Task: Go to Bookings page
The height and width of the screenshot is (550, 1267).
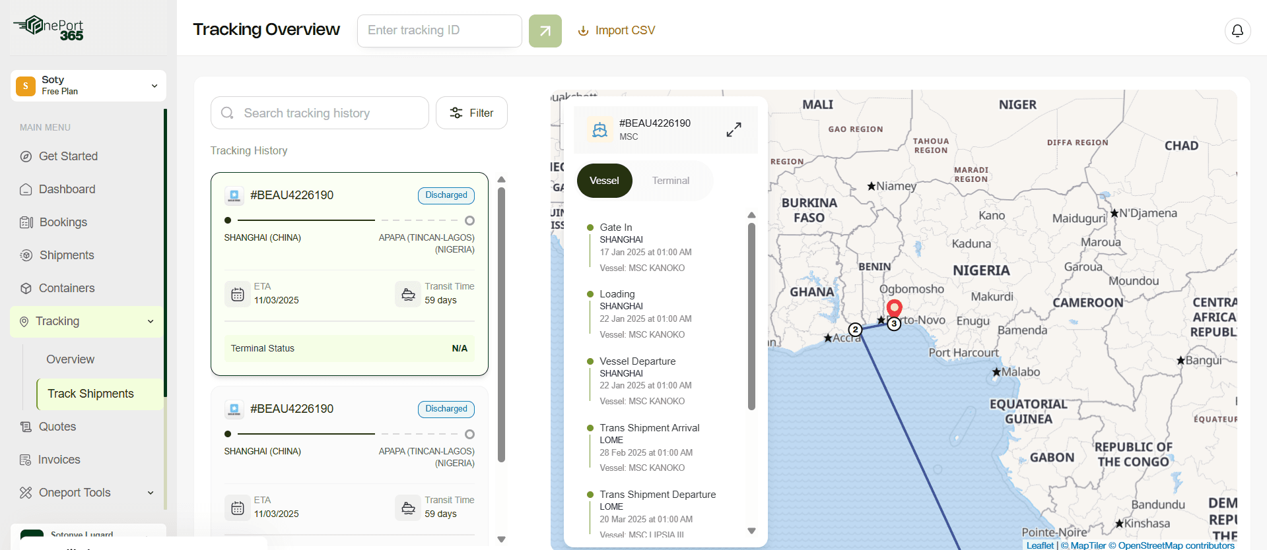Action: [63, 222]
